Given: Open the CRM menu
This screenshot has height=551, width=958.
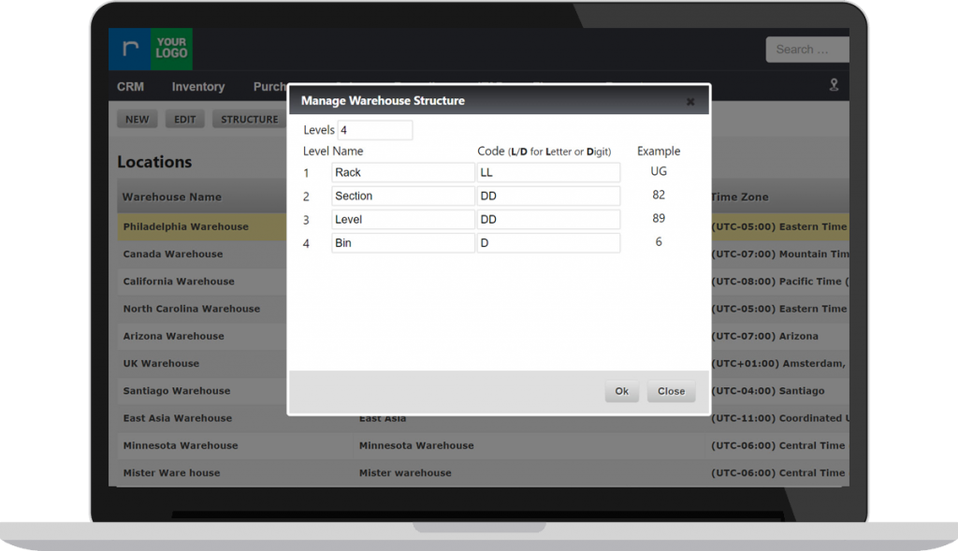Looking at the screenshot, I should point(130,87).
